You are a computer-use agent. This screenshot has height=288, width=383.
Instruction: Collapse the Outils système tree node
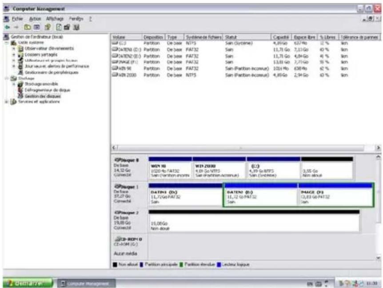click(7, 43)
